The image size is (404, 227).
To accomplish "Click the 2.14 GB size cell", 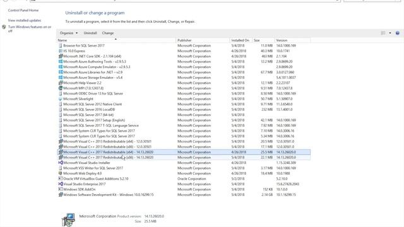I will pyautogui.click(x=267, y=195).
